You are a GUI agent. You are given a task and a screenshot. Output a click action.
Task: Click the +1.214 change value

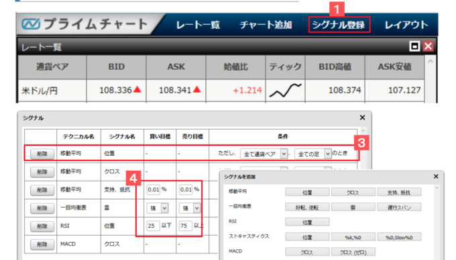click(247, 90)
